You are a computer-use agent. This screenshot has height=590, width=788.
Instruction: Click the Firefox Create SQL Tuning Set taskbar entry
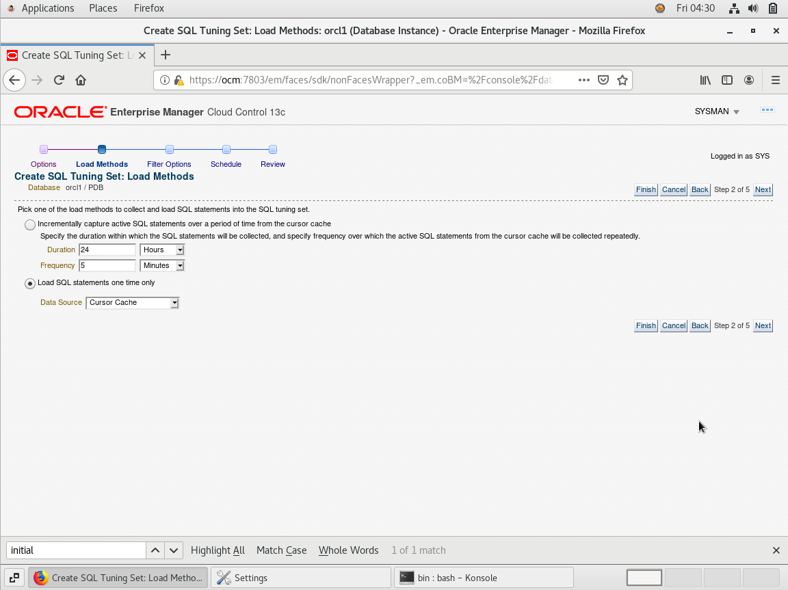[x=118, y=578]
